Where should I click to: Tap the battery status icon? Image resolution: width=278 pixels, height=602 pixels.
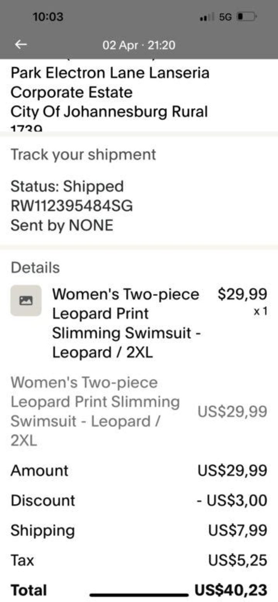[247, 17]
